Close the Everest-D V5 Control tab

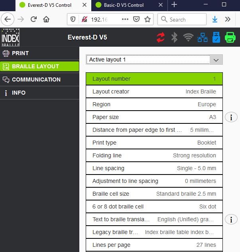85,5
